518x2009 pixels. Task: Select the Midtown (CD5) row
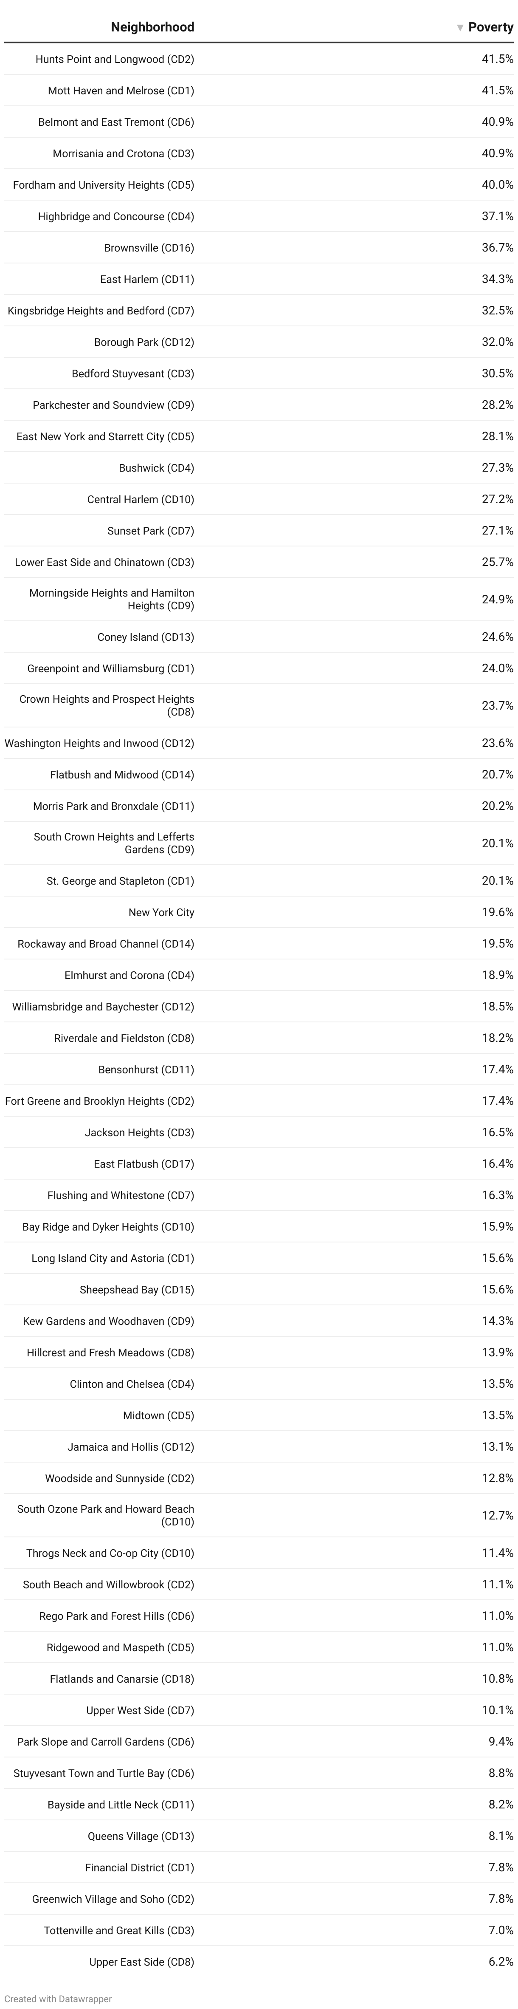[x=158, y=1415]
